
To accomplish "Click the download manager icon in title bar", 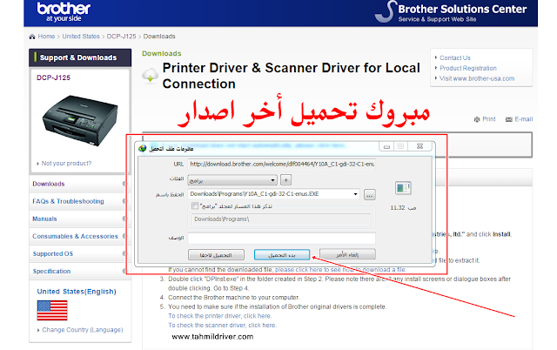I will [143, 148].
